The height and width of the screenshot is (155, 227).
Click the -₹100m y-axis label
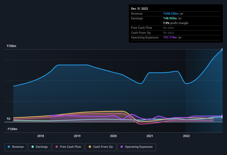pyautogui.click(x=12, y=129)
